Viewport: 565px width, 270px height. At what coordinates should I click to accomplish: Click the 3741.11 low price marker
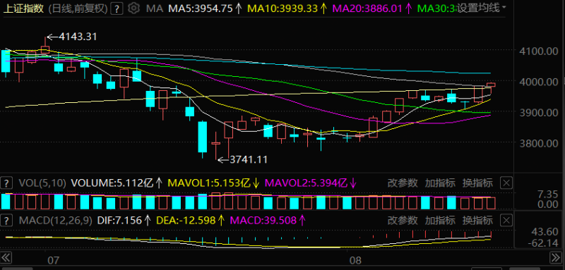click(x=249, y=159)
